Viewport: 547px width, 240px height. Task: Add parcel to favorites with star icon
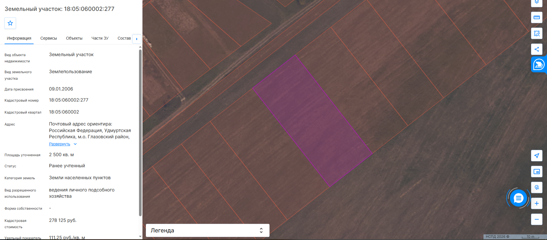pos(10,23)
